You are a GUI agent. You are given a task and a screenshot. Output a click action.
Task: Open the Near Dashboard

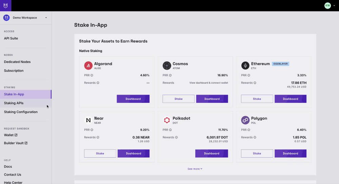click(134, 153)
